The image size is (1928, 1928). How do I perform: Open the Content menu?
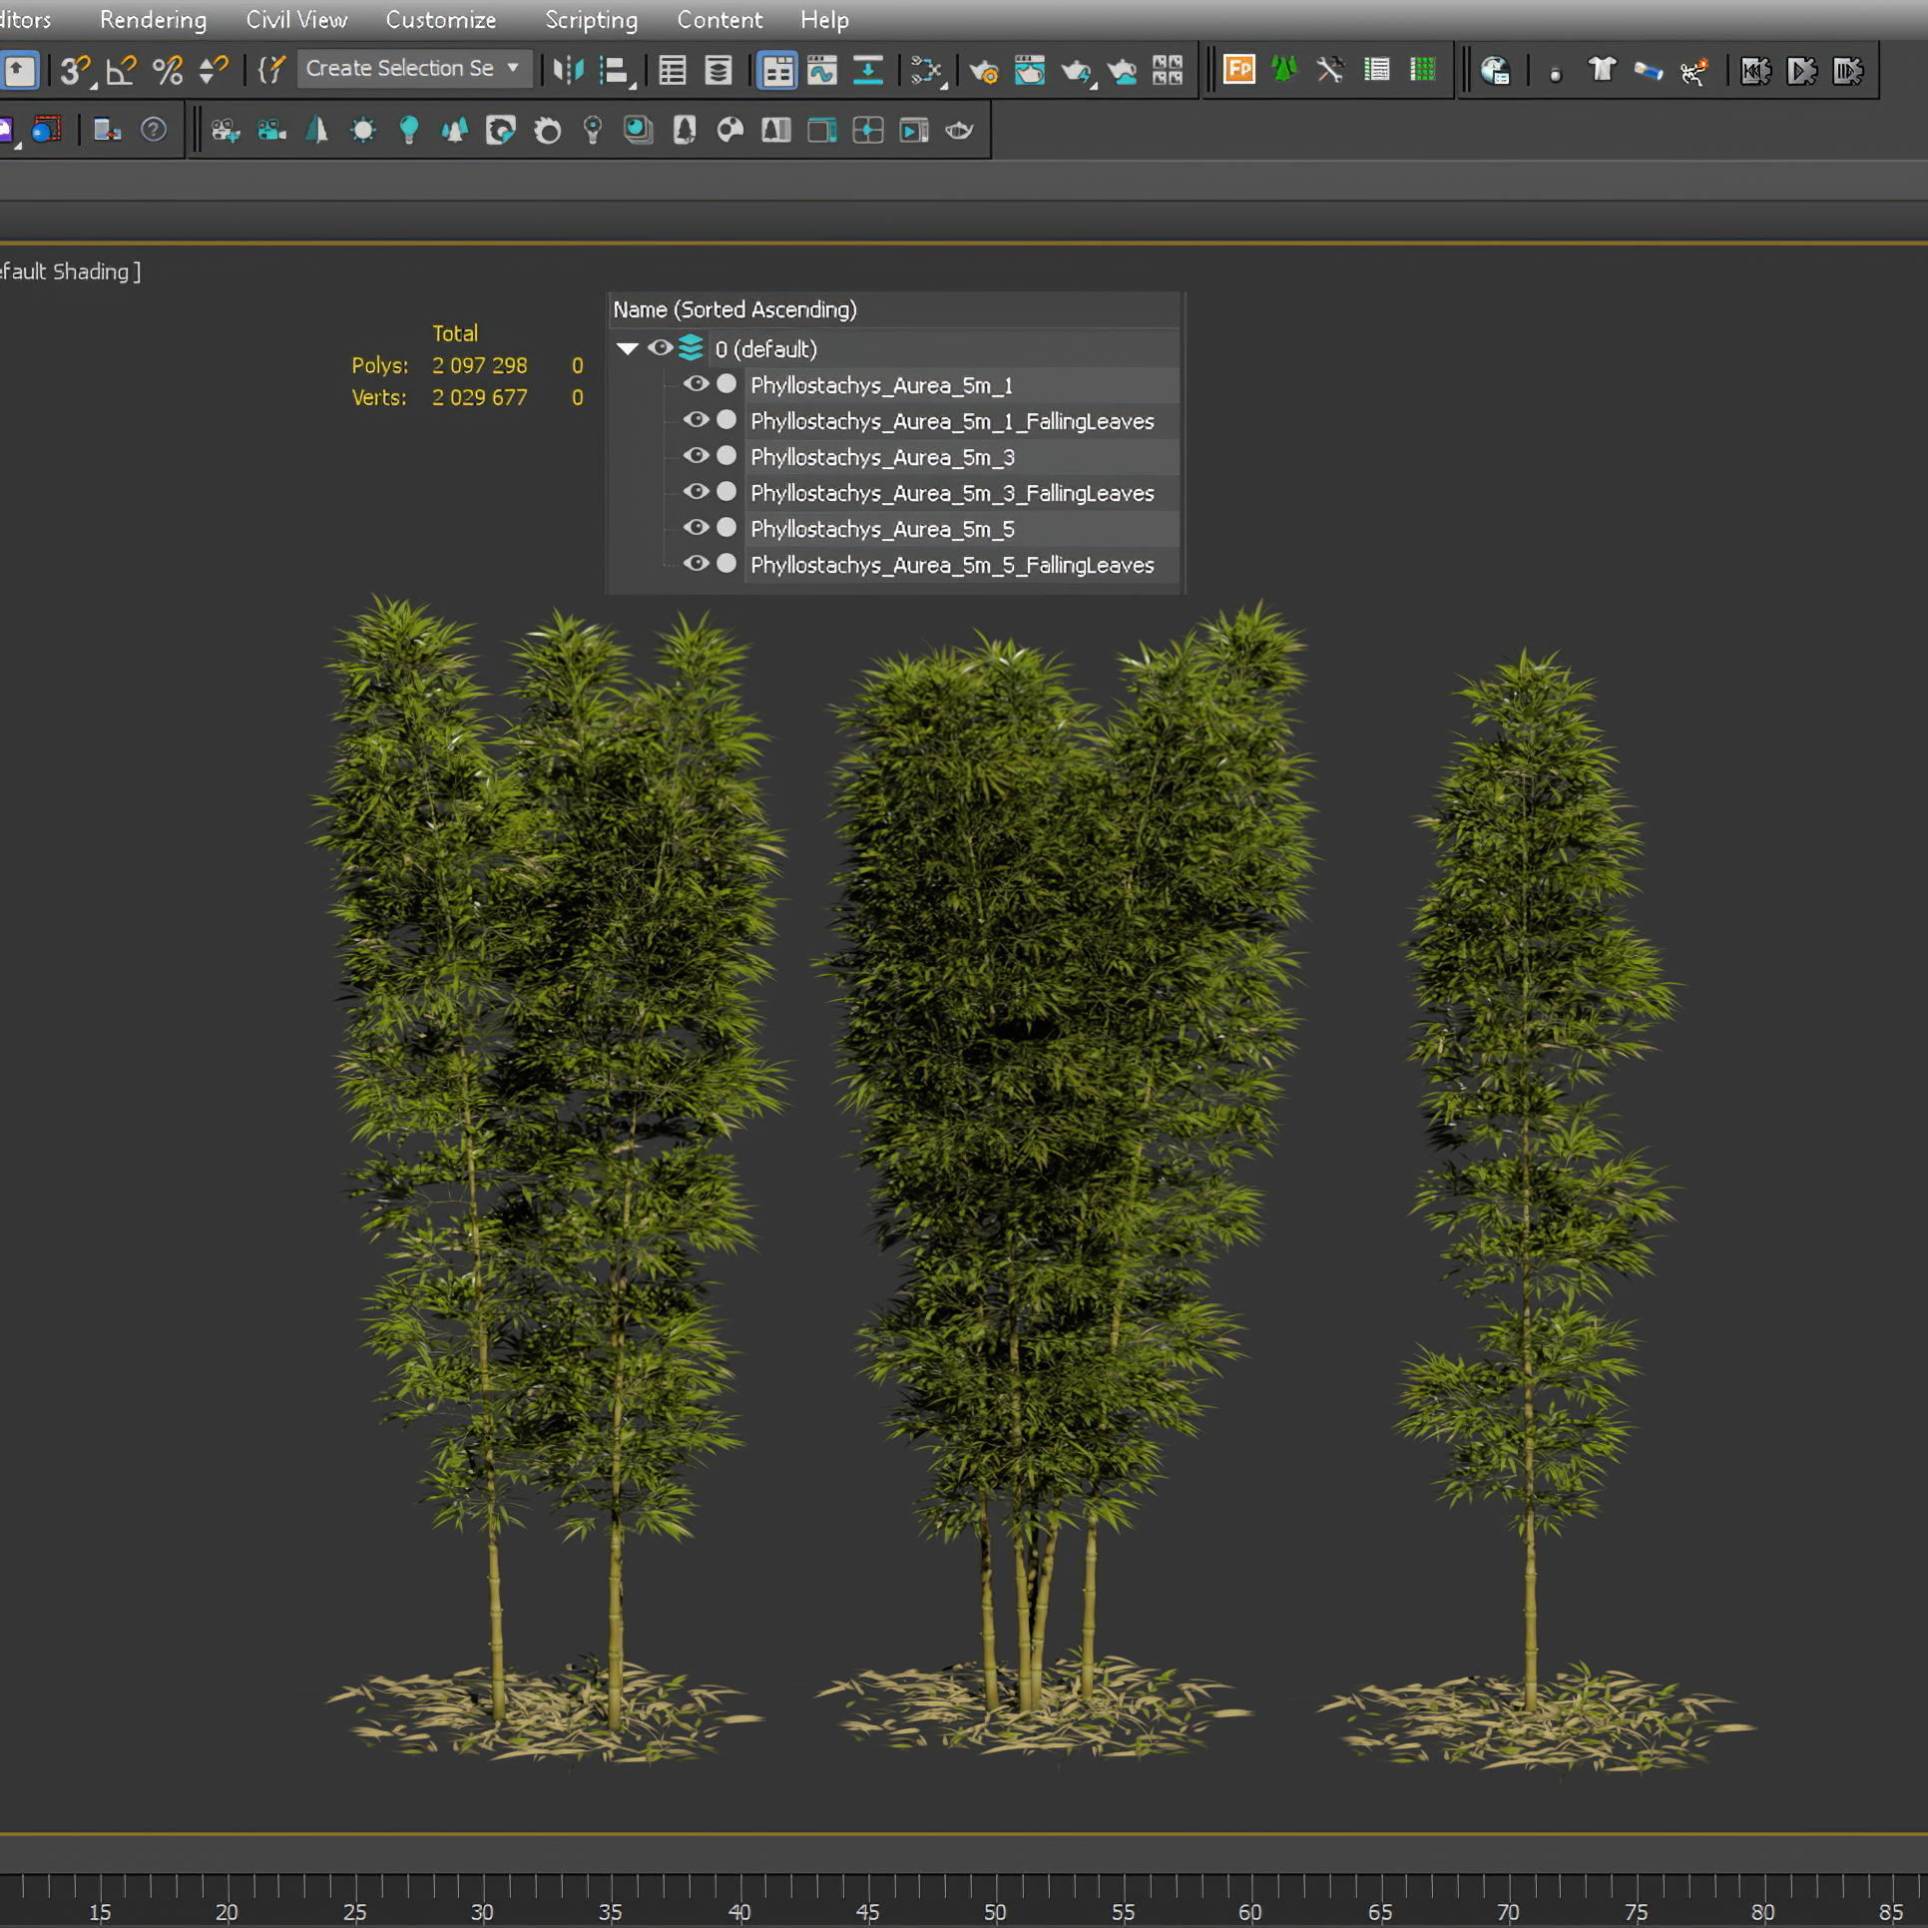(x=720, y=19)
